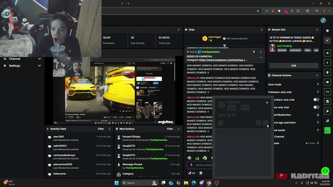Open the info icon in right sidebar
Viewport: 333px width, 187px height.
click(x=327, y=31)
